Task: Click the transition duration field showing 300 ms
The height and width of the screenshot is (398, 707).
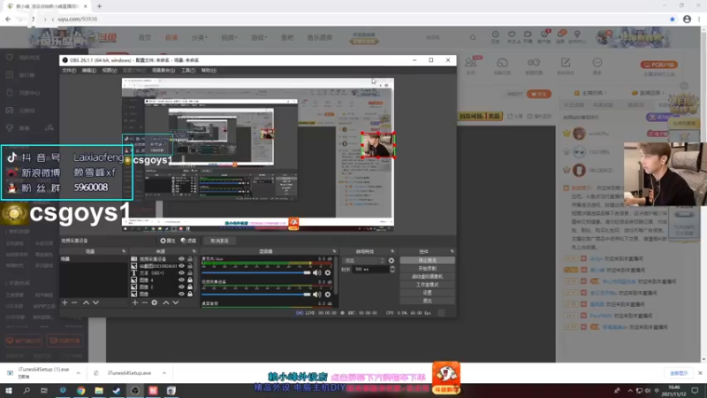Action: pos(370,269)
